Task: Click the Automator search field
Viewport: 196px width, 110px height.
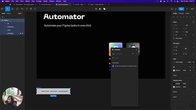Action: [x=125, y=58]
